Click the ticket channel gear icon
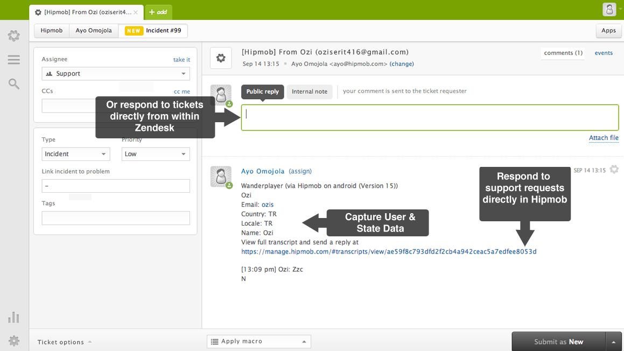Screen dimensions: 624x351 (x=221, y=58)
